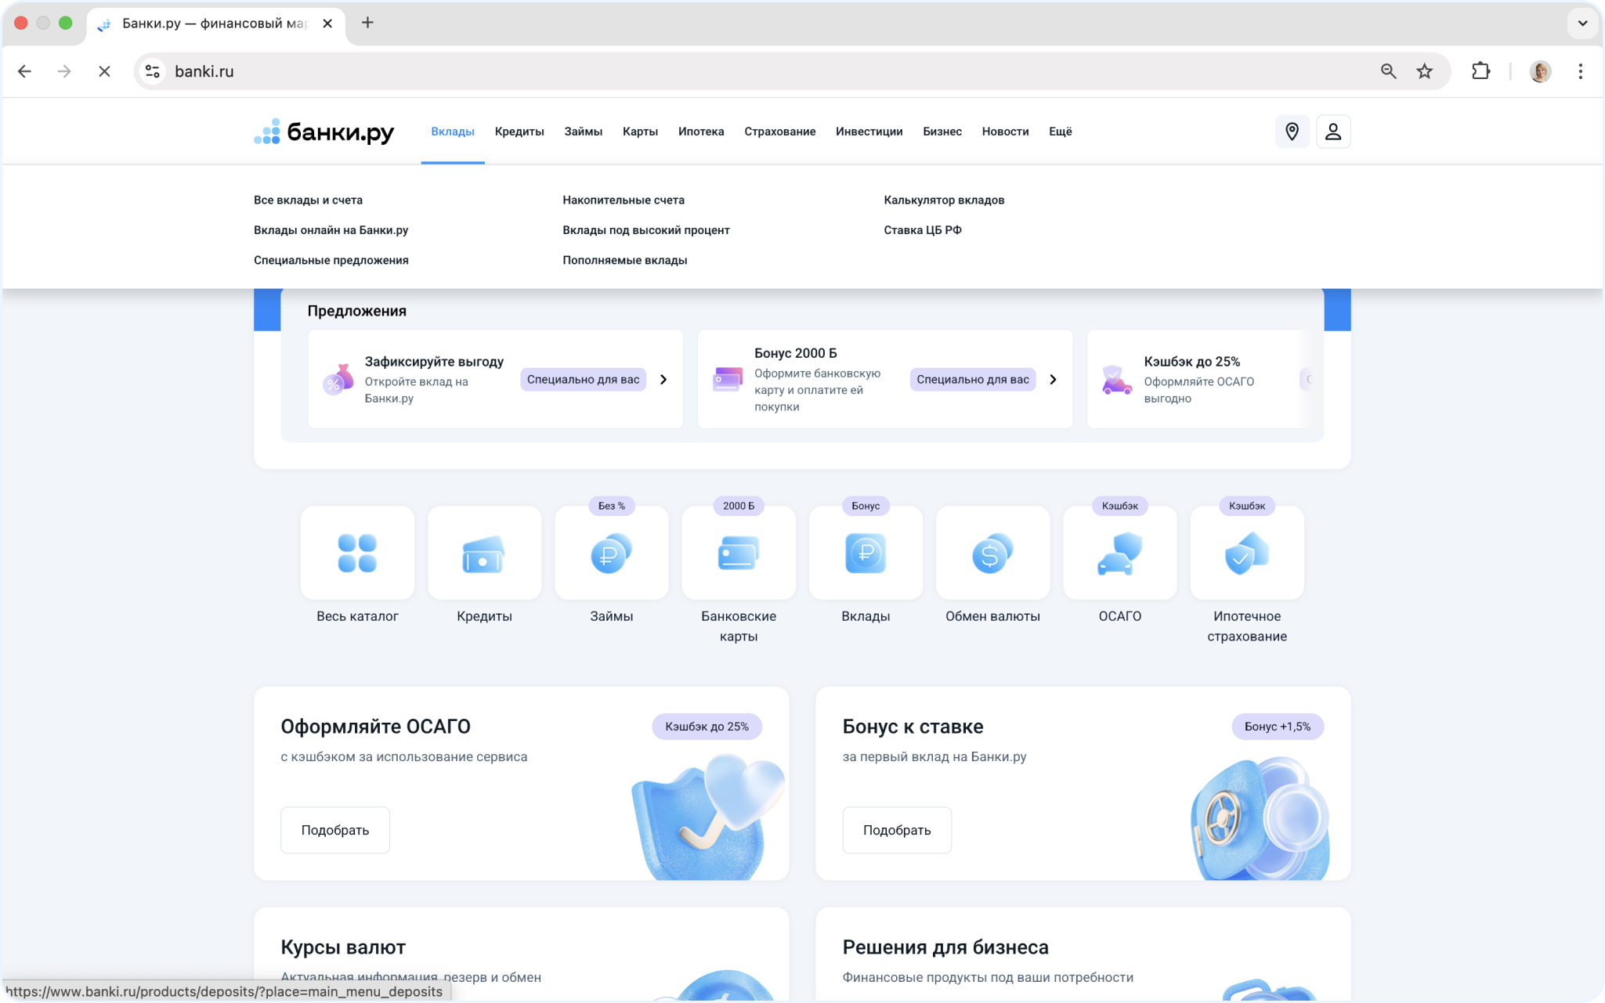The image size is (1605, 1003).
Task: Open the user profile icon button
Action: 1332,132
